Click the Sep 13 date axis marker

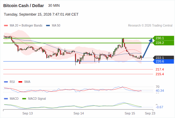pyautogui.click(x=28, y=113)
